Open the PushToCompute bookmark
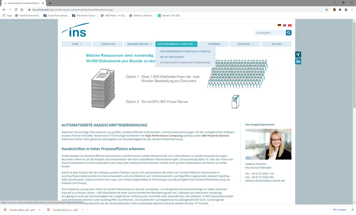Viewport: 356px width, 215px height. click(x=27, y=16)
